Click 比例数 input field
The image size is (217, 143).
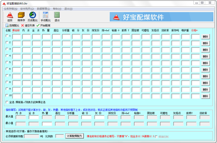(x=60, y=136)
